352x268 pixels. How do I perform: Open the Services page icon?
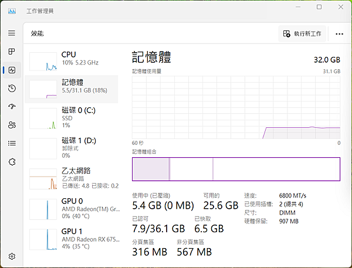12,161
